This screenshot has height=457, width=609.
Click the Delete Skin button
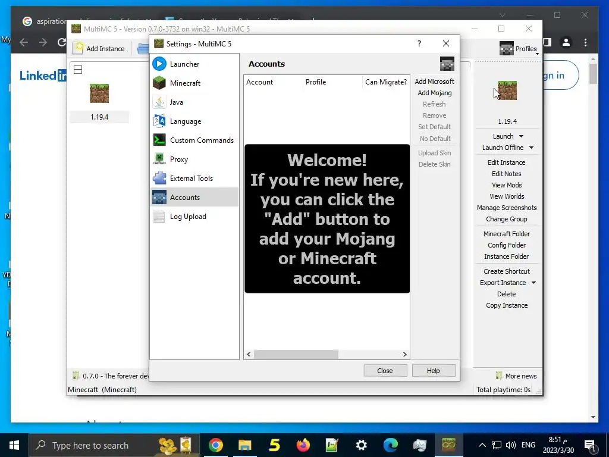pos(434,164)
